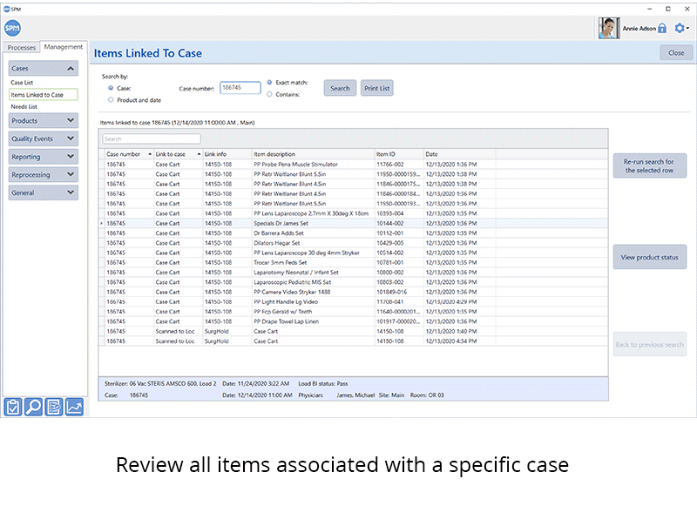The image size is (697, 506).
Task: Choose the Contains search option
Action: 269,97
